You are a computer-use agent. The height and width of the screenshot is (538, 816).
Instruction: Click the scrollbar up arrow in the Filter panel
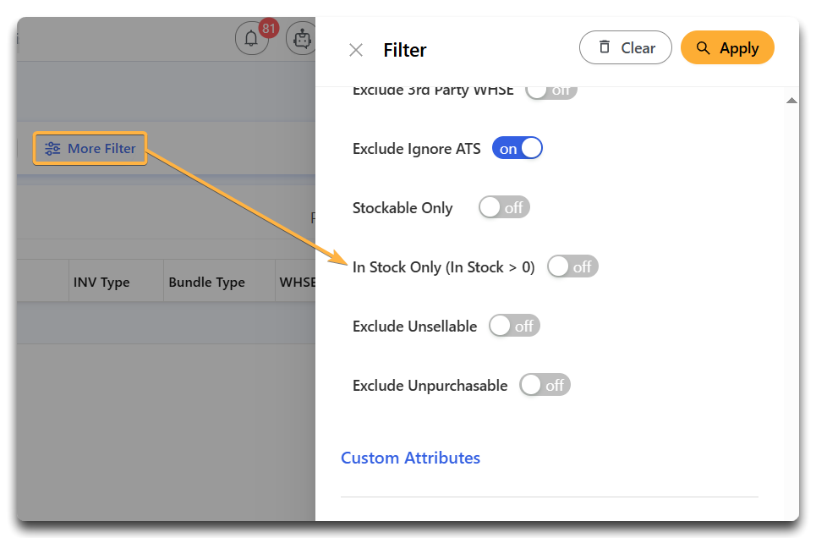click(791, 101)
